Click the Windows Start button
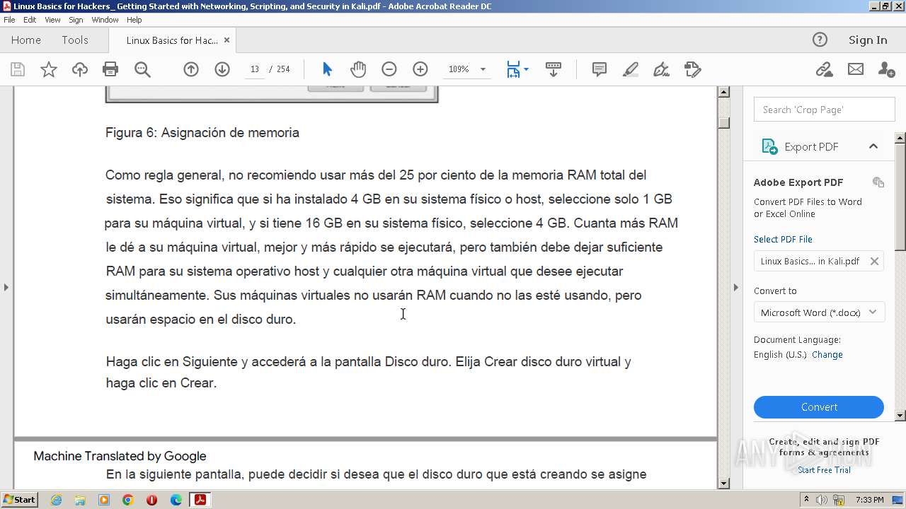This screenshot has height=509, width=906. pos(20,500)
